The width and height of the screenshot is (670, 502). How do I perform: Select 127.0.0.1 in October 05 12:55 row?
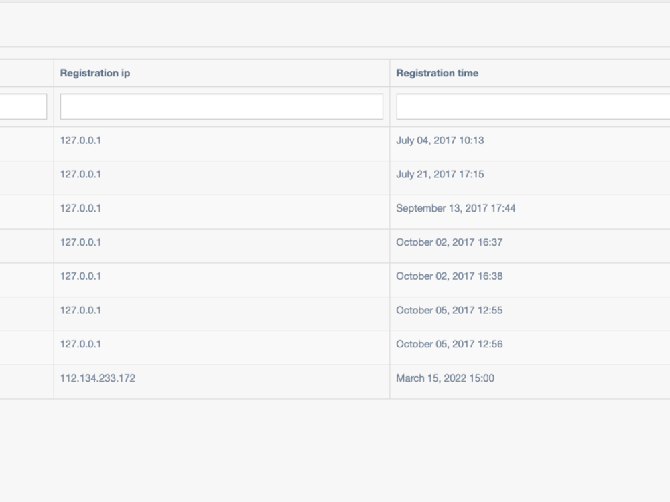tap(80, 311)
